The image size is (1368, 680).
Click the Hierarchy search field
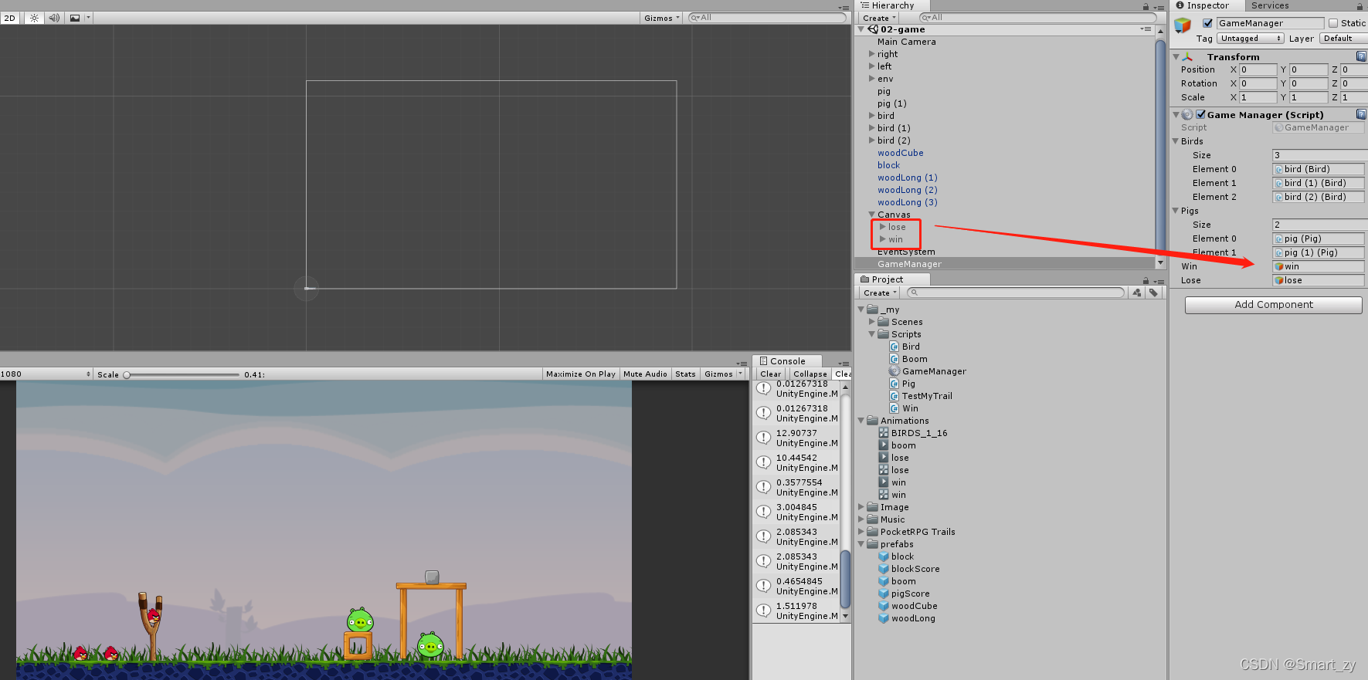coord(1037,18)
